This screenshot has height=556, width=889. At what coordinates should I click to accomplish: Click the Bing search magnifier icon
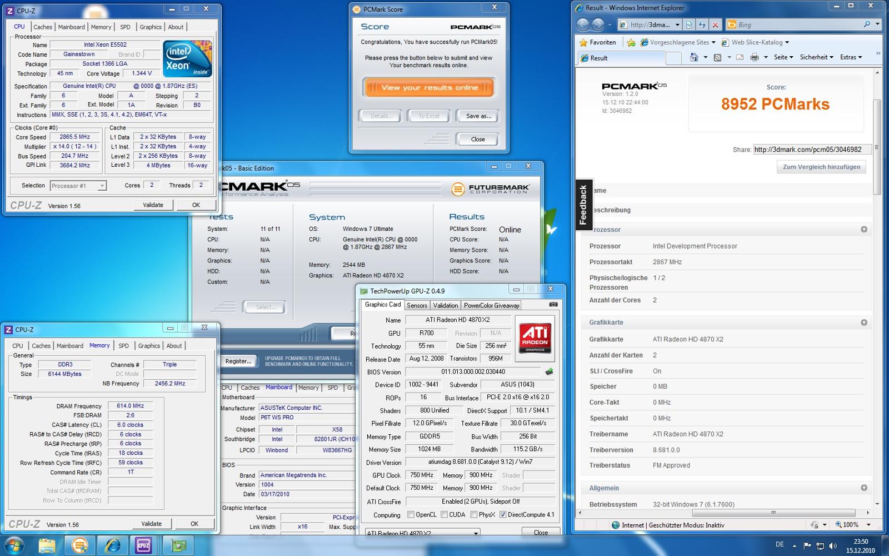pyautogui.click(x=867, y=24)
